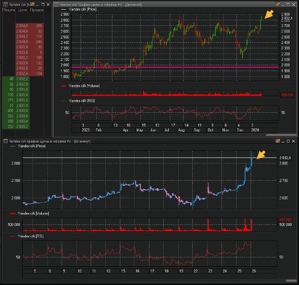Click the buy volume 48 cell
This screenshot has width=299, height=285.
tap(9, 79)
